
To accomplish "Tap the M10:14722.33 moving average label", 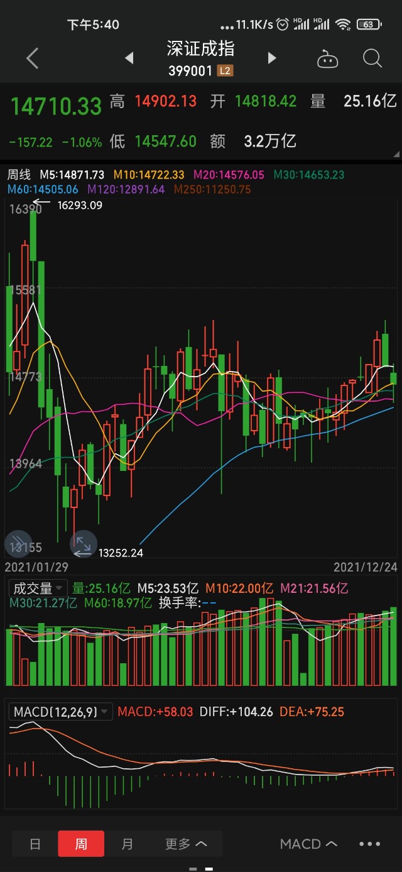I will tap(149, 174).
